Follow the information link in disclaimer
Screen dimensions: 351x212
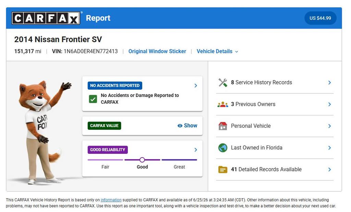click(111, 200)
